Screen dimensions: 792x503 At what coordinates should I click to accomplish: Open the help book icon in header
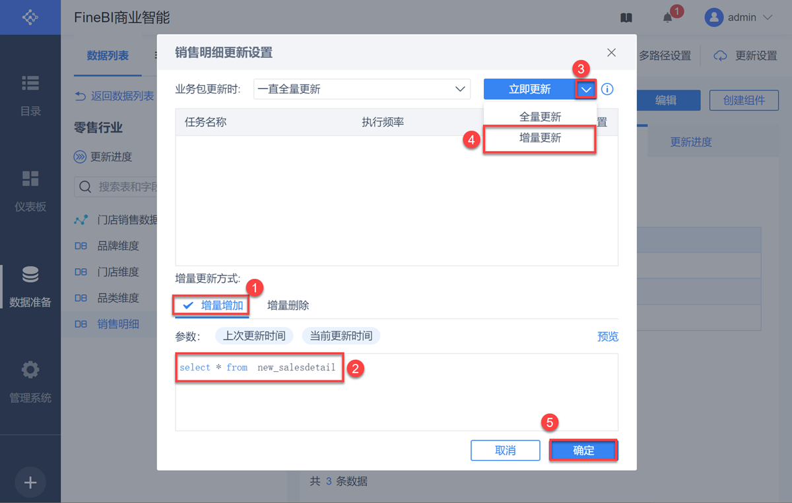626,18
